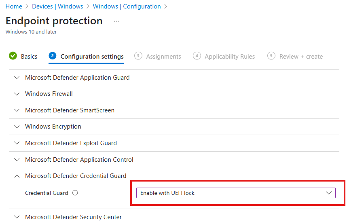The width and height of the screenshot is (364, 224).
Task: Go to Devices | Windows breadcrumb
Action: 57,6
